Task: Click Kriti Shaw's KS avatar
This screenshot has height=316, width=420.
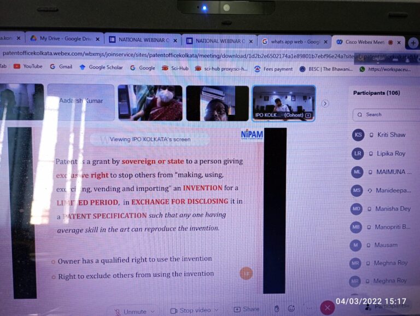Action: click(358, 135)
